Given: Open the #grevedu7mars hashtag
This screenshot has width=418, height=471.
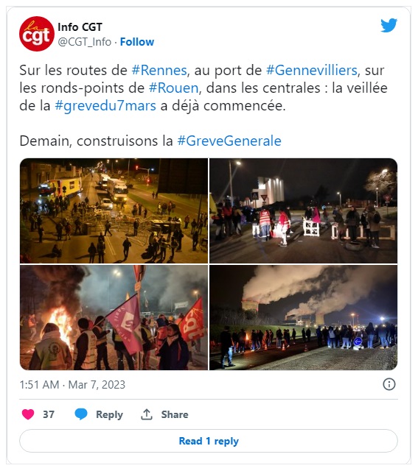Looking at the screenshot, I should (x=105, y=106).
